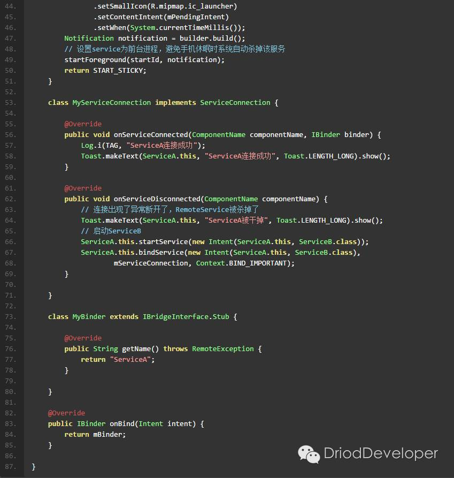
Task: Click the "ServiceA被干掉" string on line 64
Action: point(236,220)
